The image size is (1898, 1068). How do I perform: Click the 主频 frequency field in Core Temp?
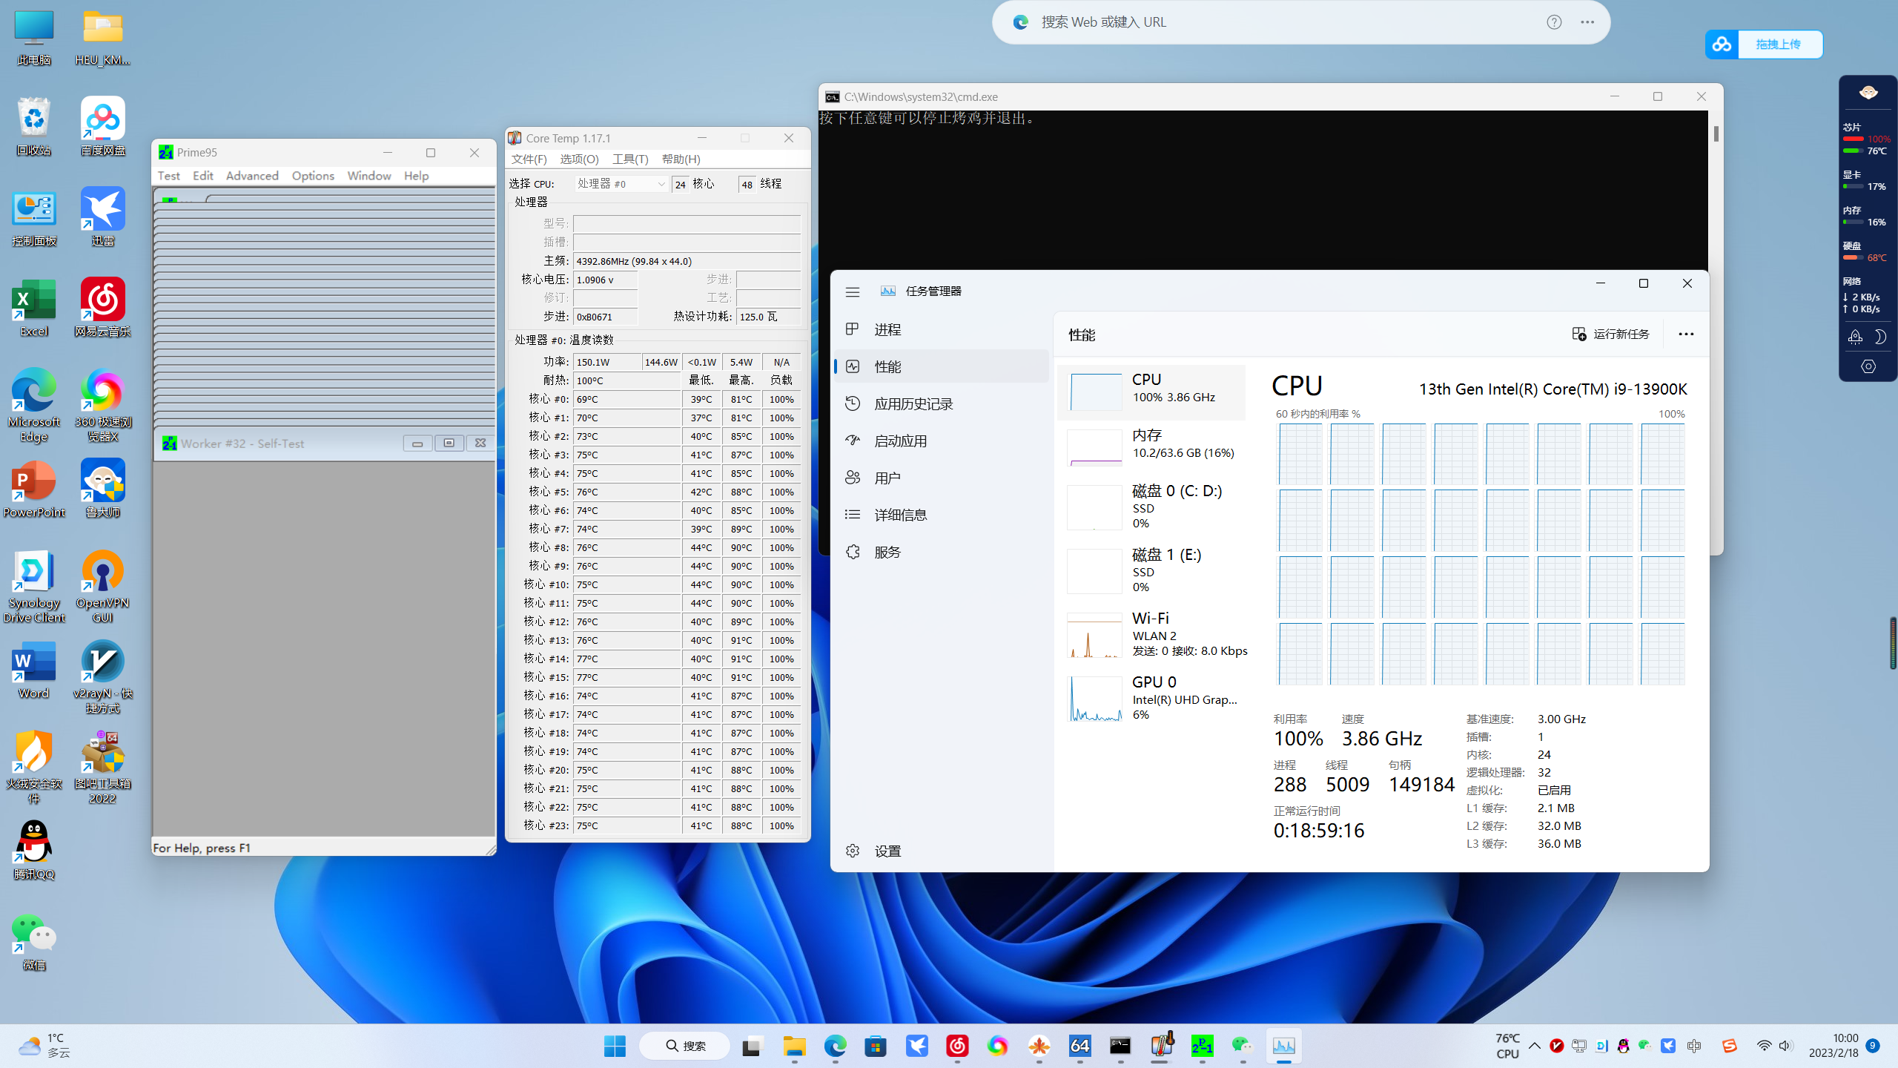click(687, 261)
